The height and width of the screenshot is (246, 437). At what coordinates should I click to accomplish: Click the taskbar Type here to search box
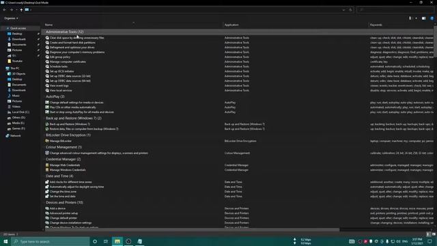pyautogui.click(x=50, y=241)
